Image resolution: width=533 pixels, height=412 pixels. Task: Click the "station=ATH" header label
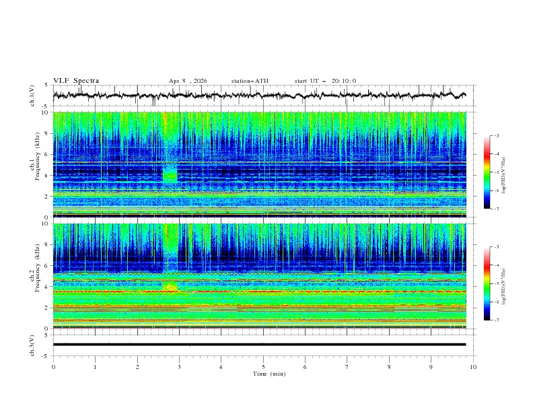(x=250, y=81)
